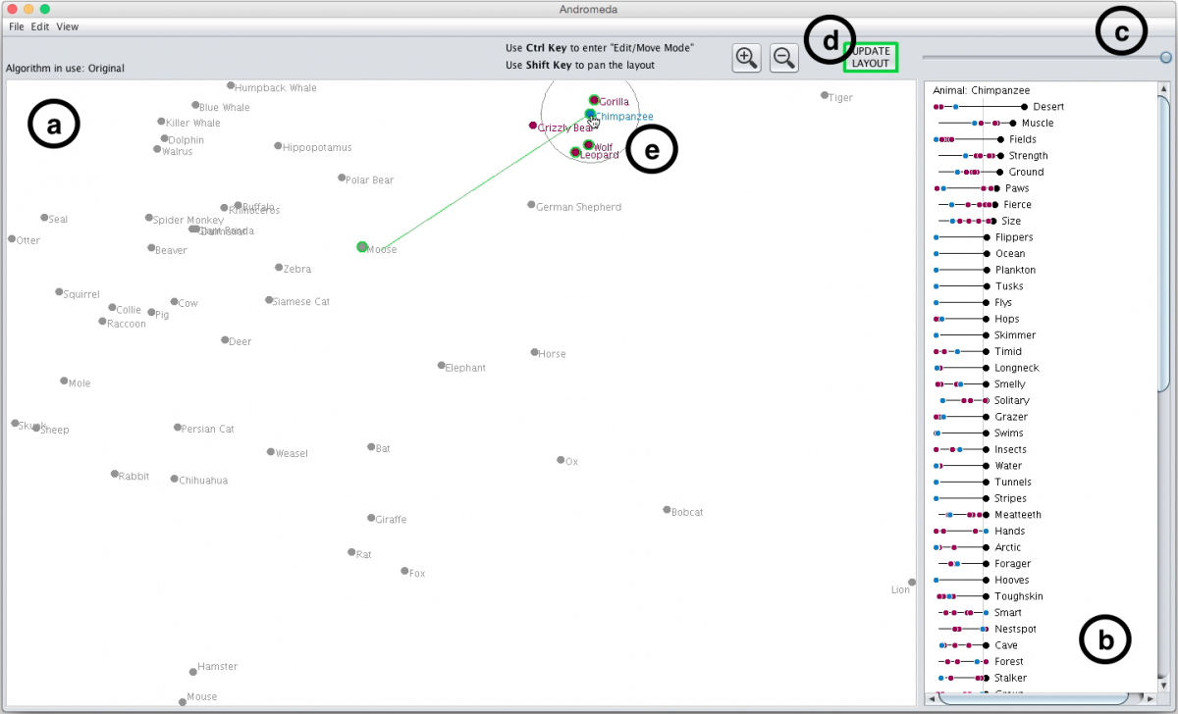This screenshot has width=1178, height=714.
Task: Click the zoom out magnifier icon
Action: tap(783, 58)
